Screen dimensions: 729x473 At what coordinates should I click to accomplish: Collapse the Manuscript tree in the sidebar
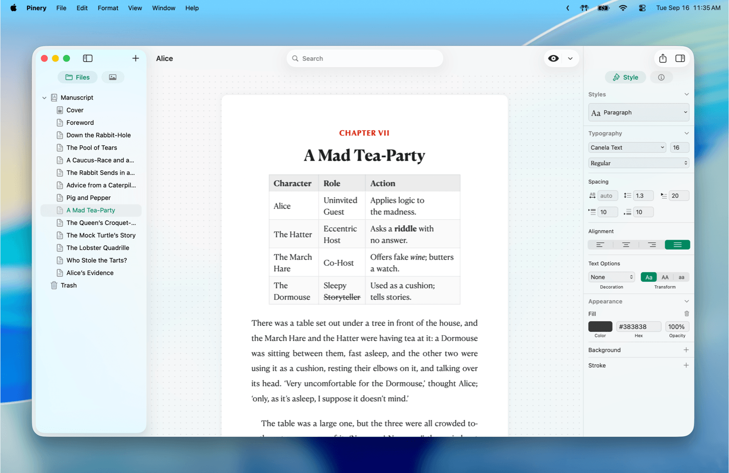(44, 97)
